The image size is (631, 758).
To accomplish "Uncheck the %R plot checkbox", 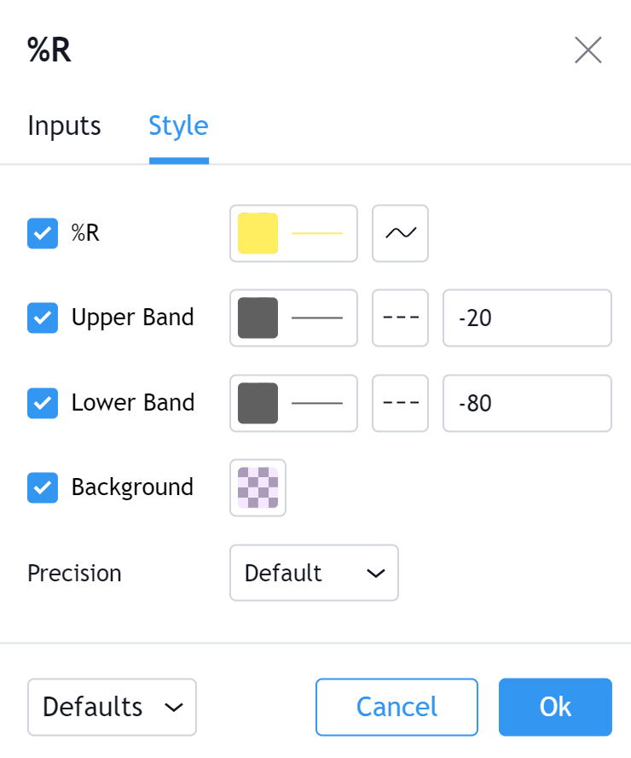I will pyautogui.click(x=43, y=233).
